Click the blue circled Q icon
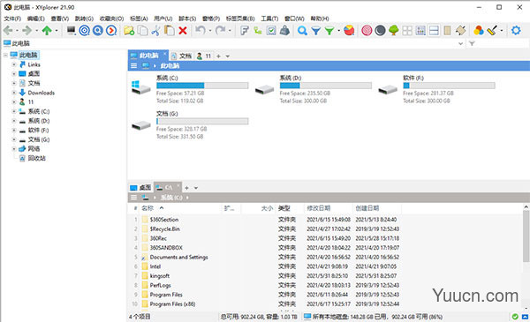Screen dimensions: 530x322 tap(98, 31)
